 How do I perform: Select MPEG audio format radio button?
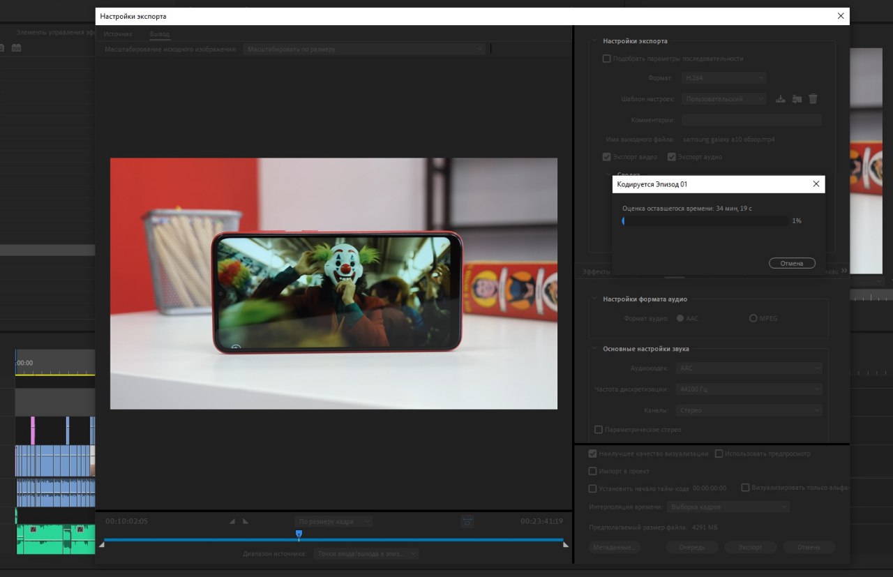(753, 318)
